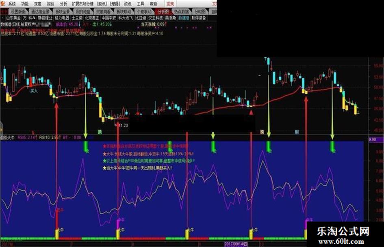Switch to the 个股联动 tab

click(x=144, y=11)
